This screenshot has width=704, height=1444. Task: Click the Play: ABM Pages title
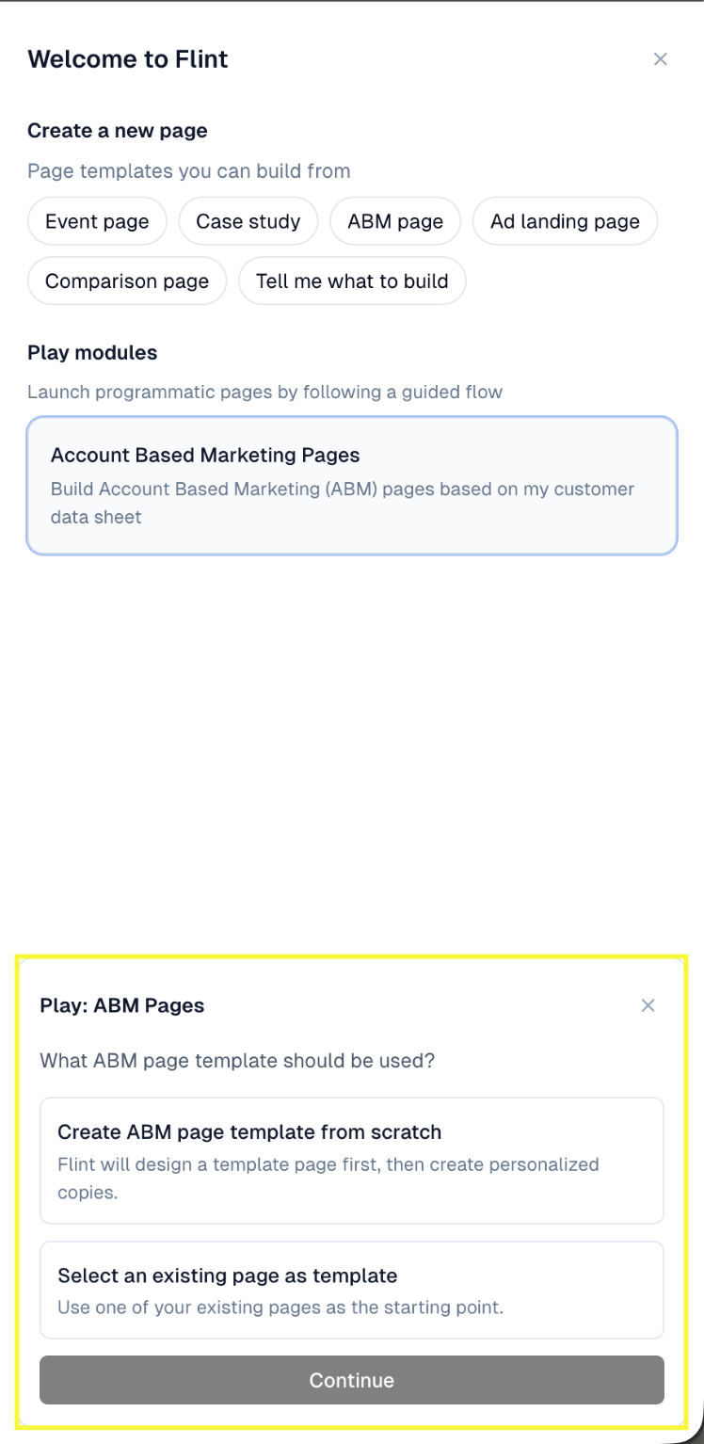[x=122, y=1005]
